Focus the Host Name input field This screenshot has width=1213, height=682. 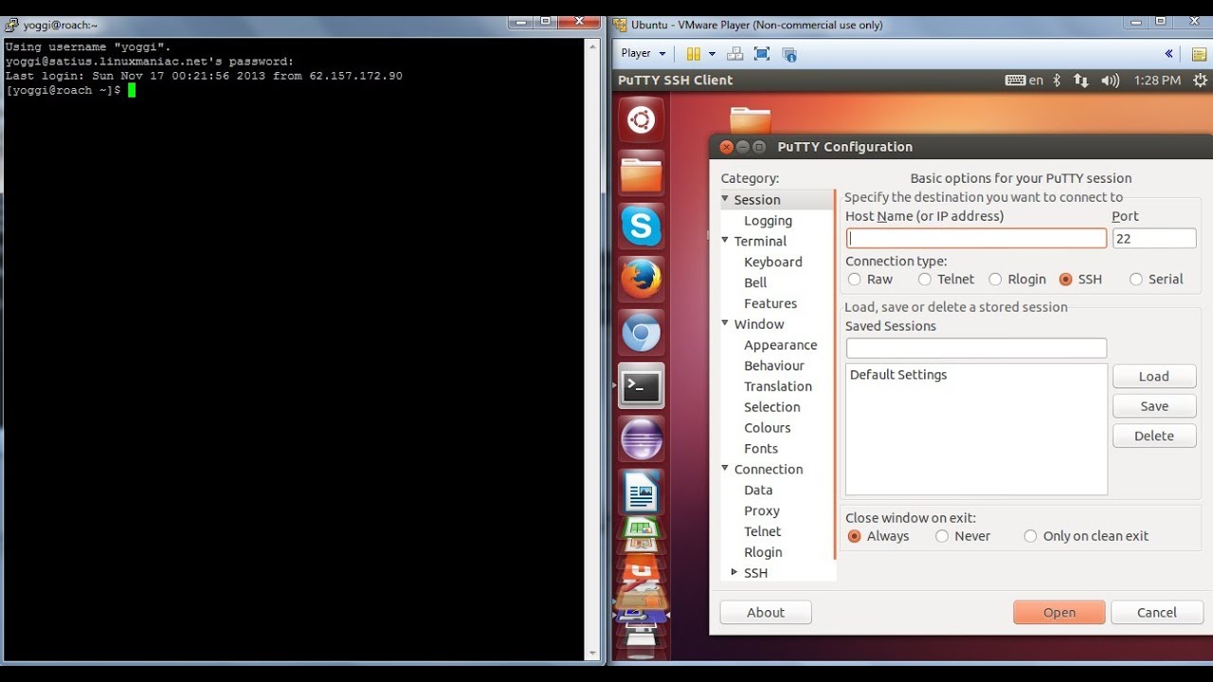(x=976, y=239)
